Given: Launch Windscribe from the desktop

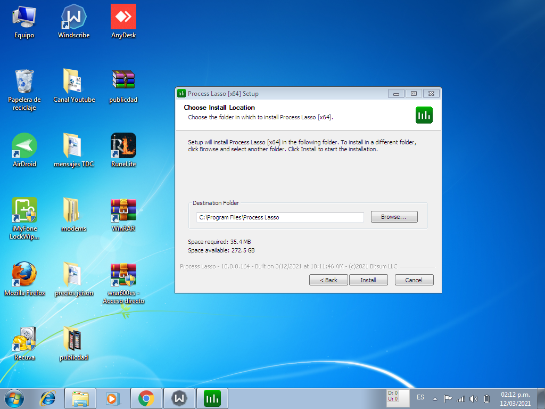Looking at the screenshot, I should click(73, 21).
